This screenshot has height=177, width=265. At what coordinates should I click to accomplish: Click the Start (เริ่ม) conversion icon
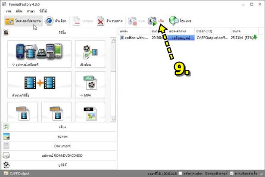click(153, 21)
